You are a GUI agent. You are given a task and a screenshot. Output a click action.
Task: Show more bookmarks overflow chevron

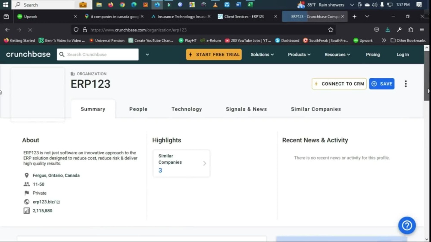[384, 40]
